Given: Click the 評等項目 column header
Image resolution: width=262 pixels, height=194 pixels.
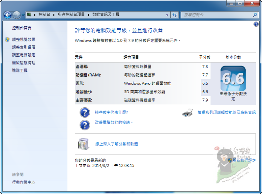Looking at the screenshot, I should coord(131,57).
